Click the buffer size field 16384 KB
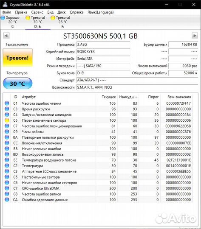201x229 pixels. click(183, 45)
